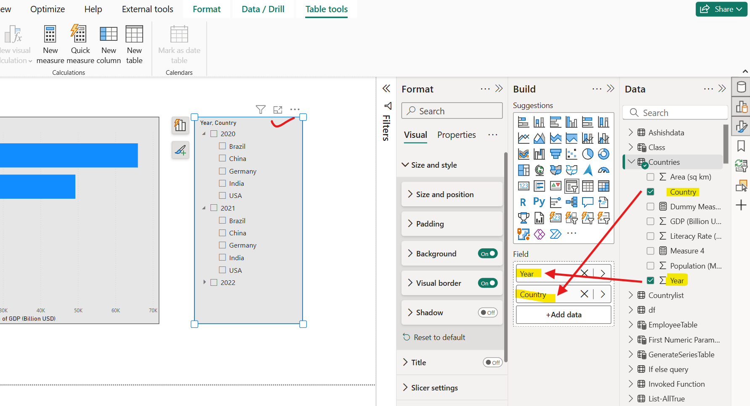The width and height of the screenshot is (750, 406).
Task: Switch to the Data / Drill tab
Action: pos(263,9)
